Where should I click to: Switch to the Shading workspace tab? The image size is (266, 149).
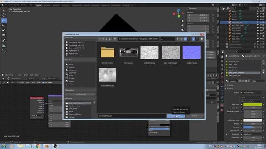pyautogui.click(x=86, y=5)
